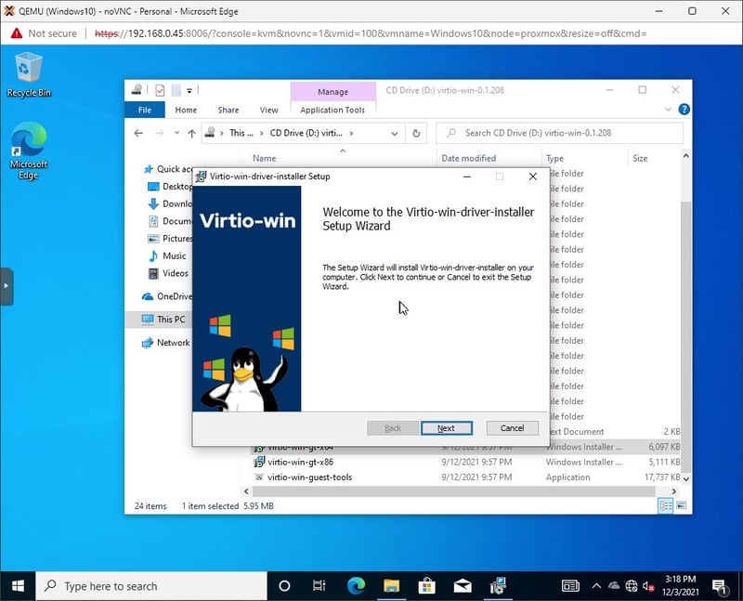Select the virtio-win-guest-tools application file
This screenshot has width=743, height=601.
coord(309,477)
